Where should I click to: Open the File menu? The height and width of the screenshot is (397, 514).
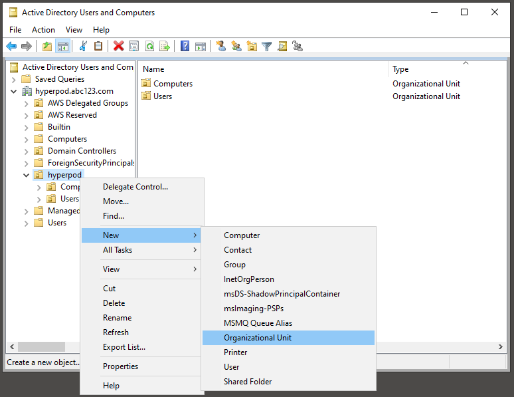tap(15, 30)
